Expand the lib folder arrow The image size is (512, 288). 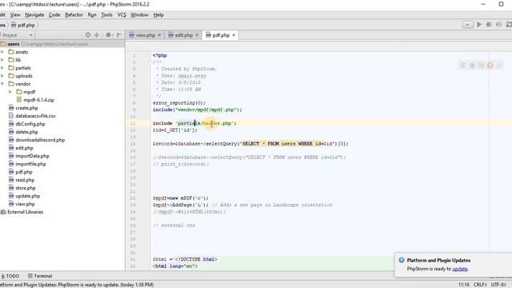click(2, 60)
